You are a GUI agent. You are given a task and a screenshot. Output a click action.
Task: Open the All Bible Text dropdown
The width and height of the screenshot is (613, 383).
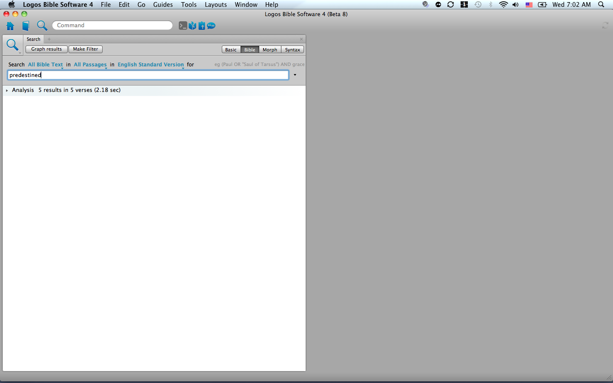click(46, 65)
